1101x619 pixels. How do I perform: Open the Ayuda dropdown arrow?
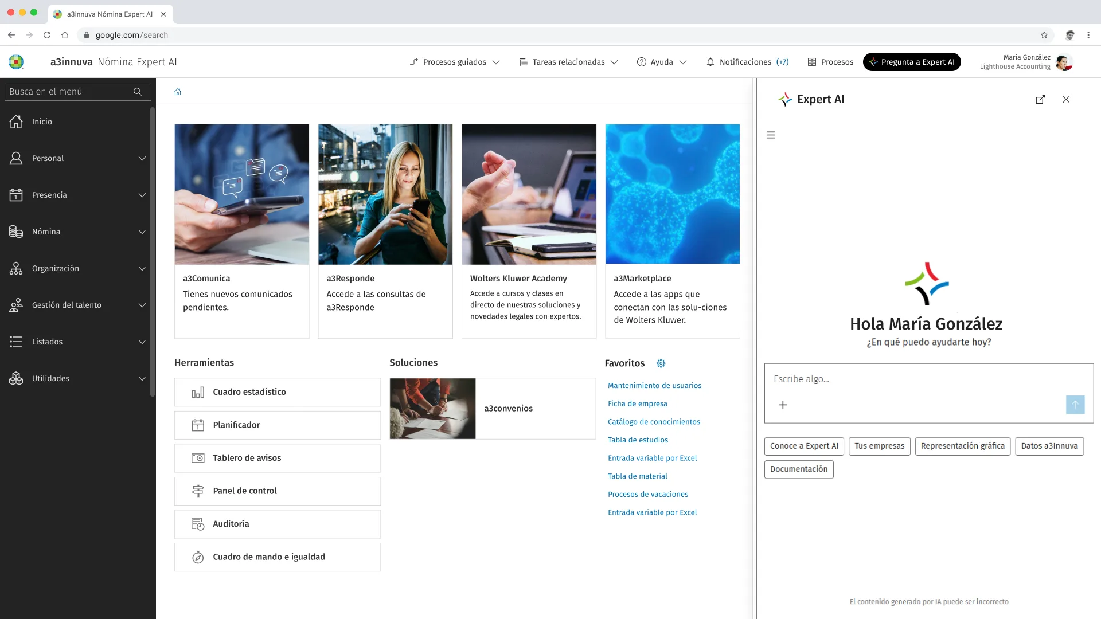coord(683,62)
